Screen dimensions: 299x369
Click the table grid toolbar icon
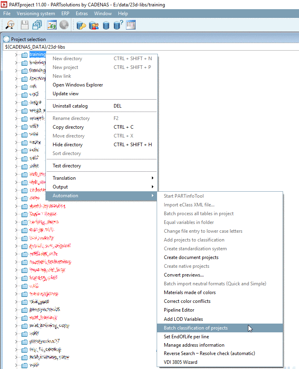131,25
